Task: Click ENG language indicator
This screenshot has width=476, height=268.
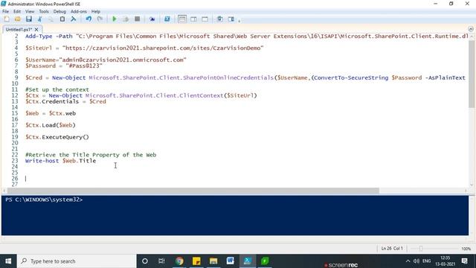Action: point(426,261)
